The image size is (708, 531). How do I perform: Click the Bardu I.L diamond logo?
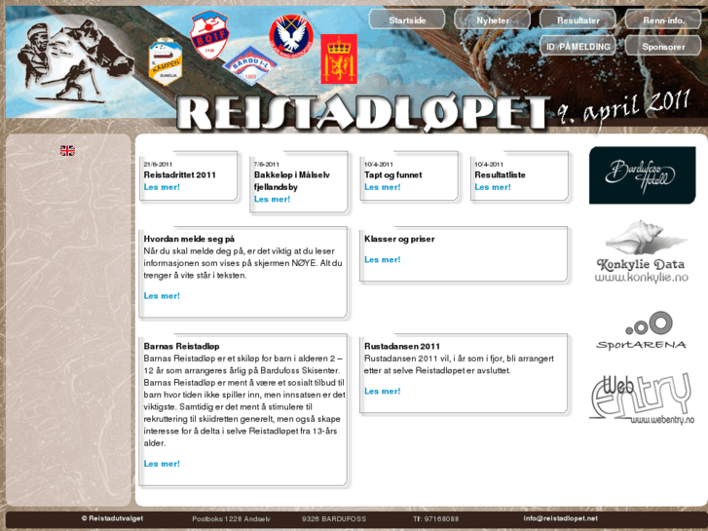(x=250, y=66)
